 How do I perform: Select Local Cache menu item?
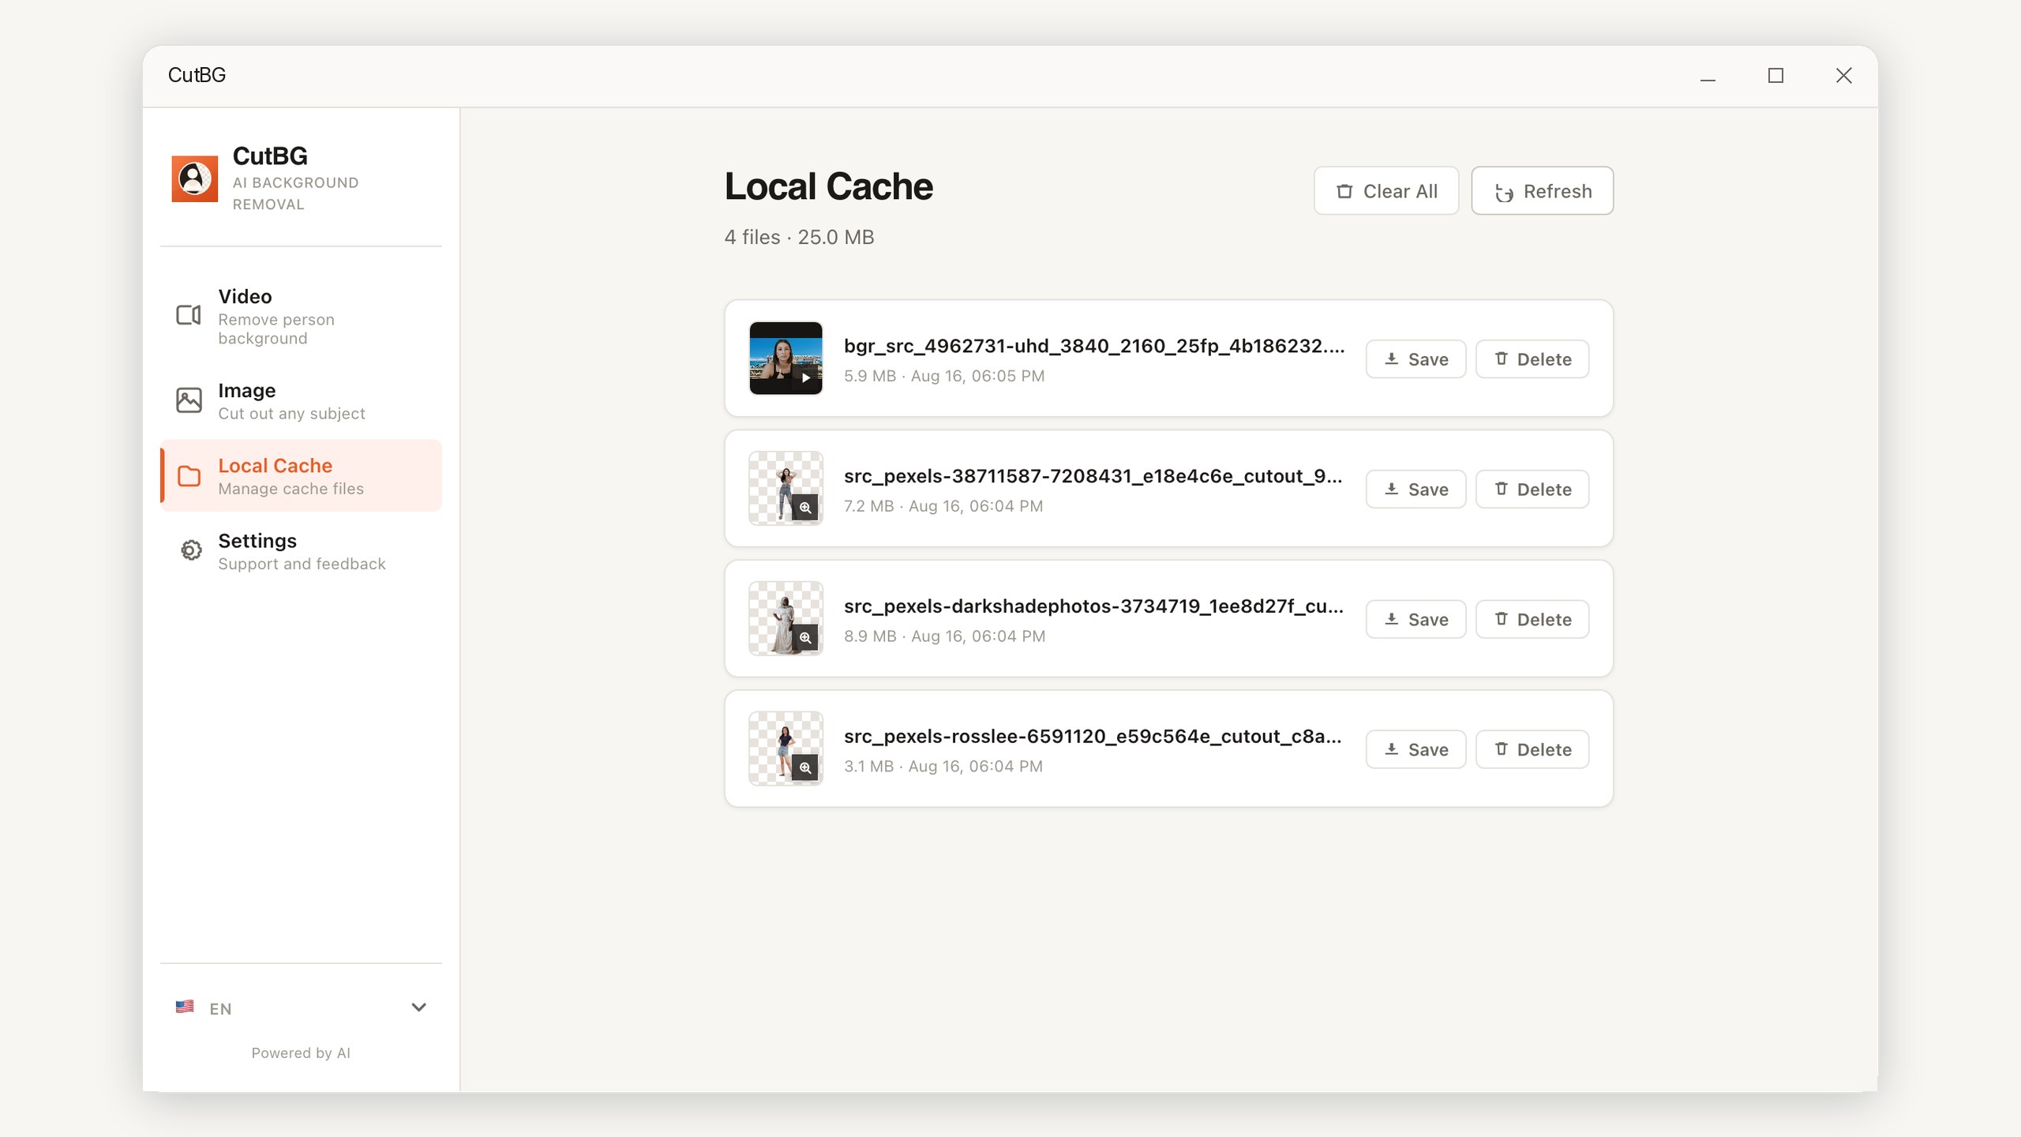coord(301,476)
